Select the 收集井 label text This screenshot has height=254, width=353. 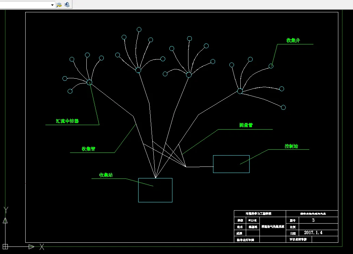[293, 40]
